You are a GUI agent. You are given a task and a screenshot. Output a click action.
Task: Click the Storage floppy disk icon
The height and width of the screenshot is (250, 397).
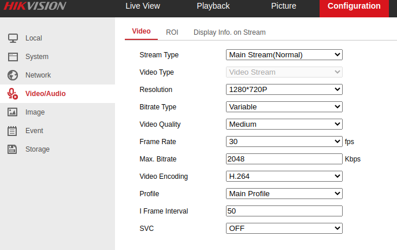click(x=12, y=149)
